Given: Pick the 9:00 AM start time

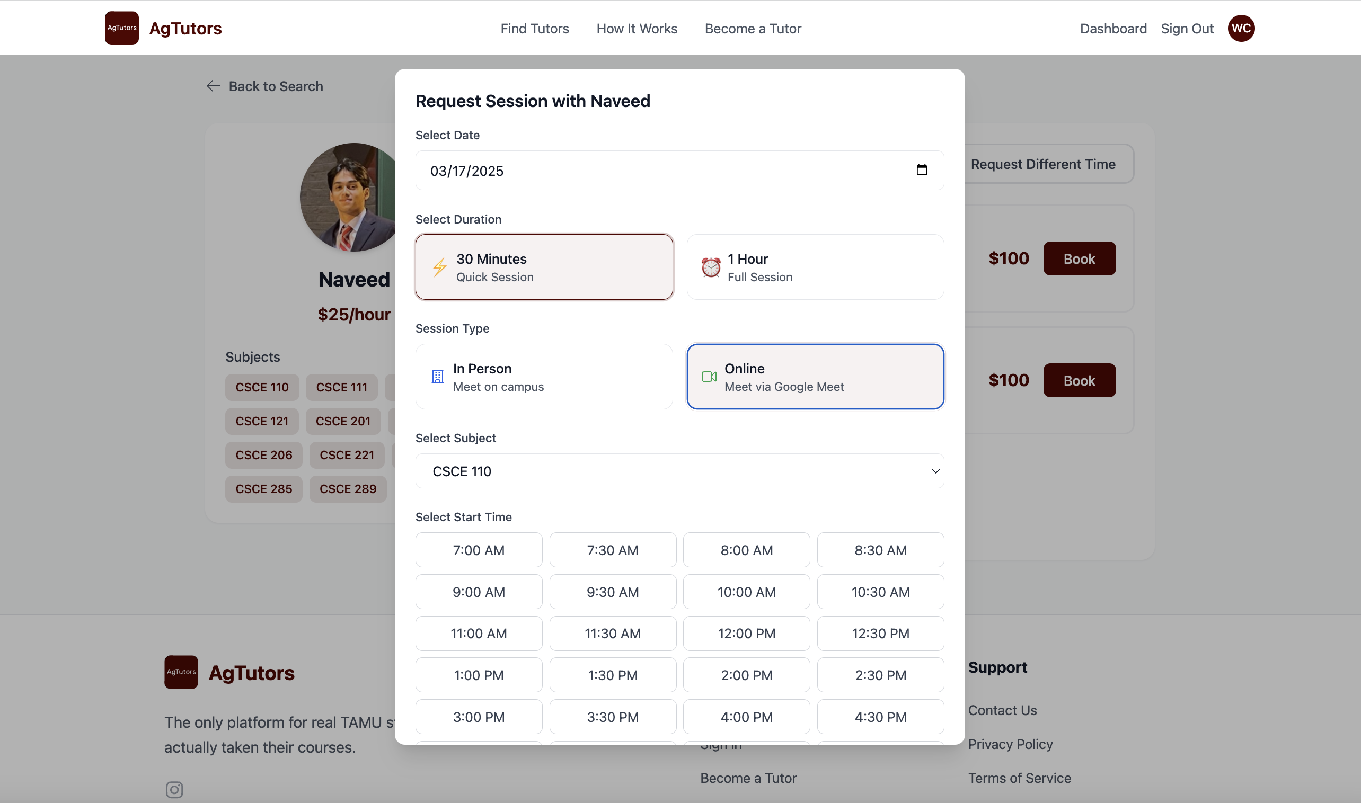Looking at the screenshot, I should [479, 592].
